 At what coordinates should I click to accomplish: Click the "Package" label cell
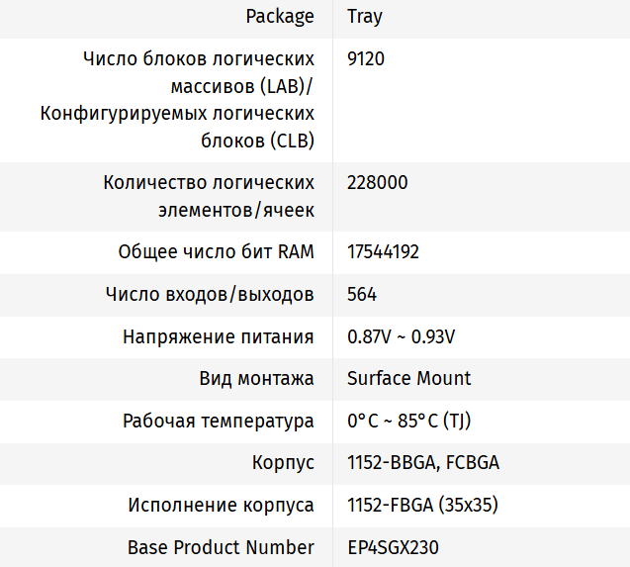[x=280, y=16]
